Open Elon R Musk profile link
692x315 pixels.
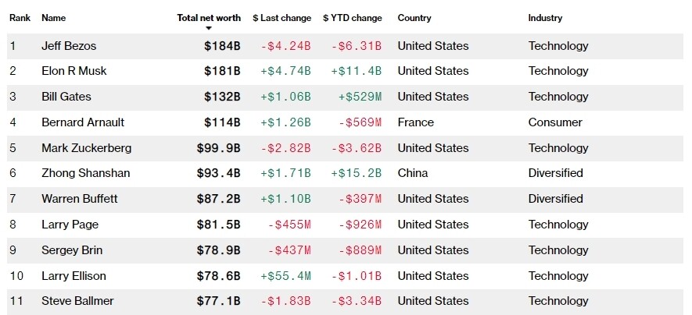pos(74,71)
